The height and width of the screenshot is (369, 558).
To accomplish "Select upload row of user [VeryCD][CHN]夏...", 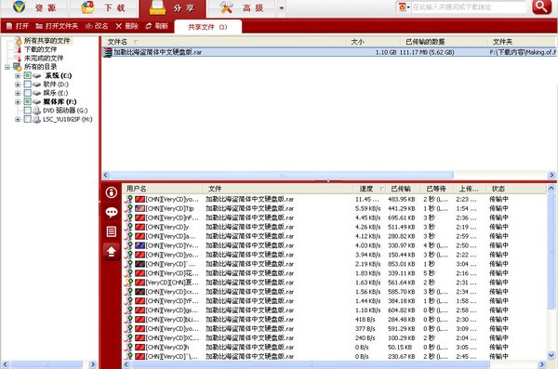I will [x=335, y=283].
